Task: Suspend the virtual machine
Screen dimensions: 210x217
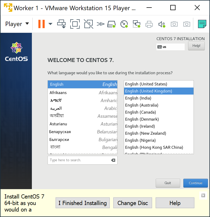Action: click(42, 24)
